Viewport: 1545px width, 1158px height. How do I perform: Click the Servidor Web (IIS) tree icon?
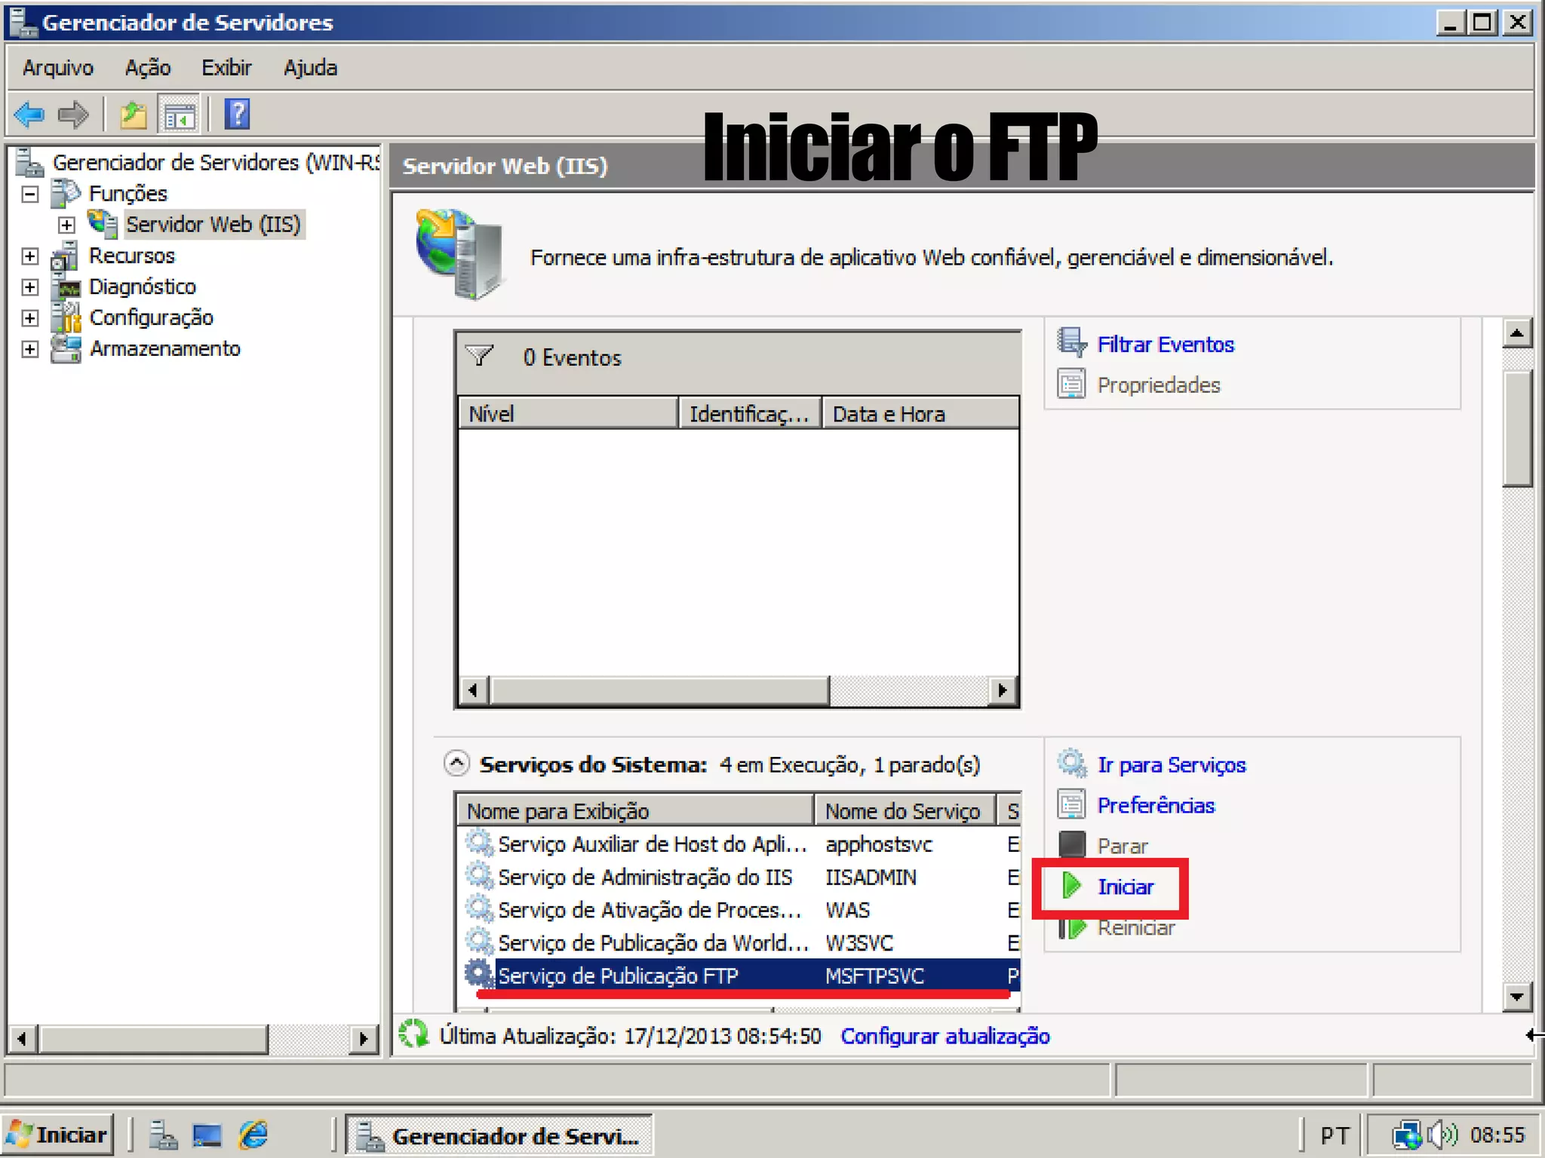[103, 224]
